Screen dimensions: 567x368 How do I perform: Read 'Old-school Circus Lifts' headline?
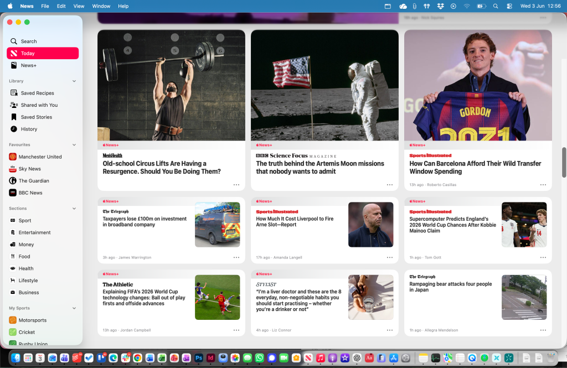pos(162,167)
